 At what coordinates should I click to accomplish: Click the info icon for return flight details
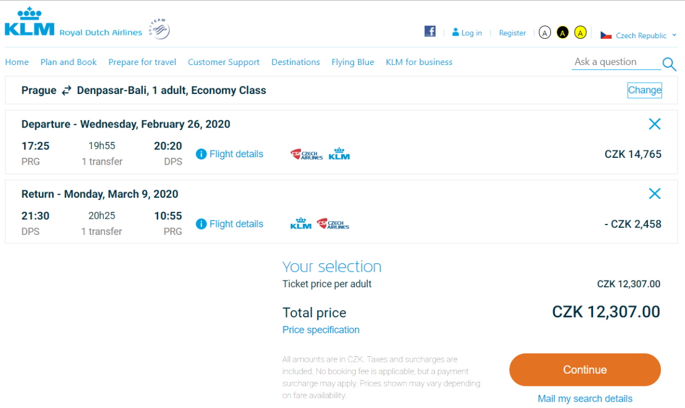201,225
